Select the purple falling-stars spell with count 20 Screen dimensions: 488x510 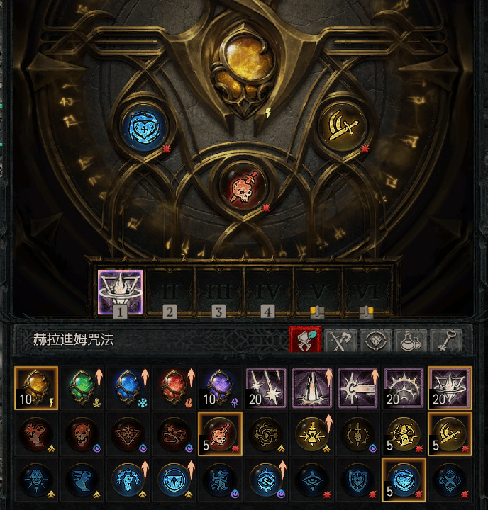point(266,388)
